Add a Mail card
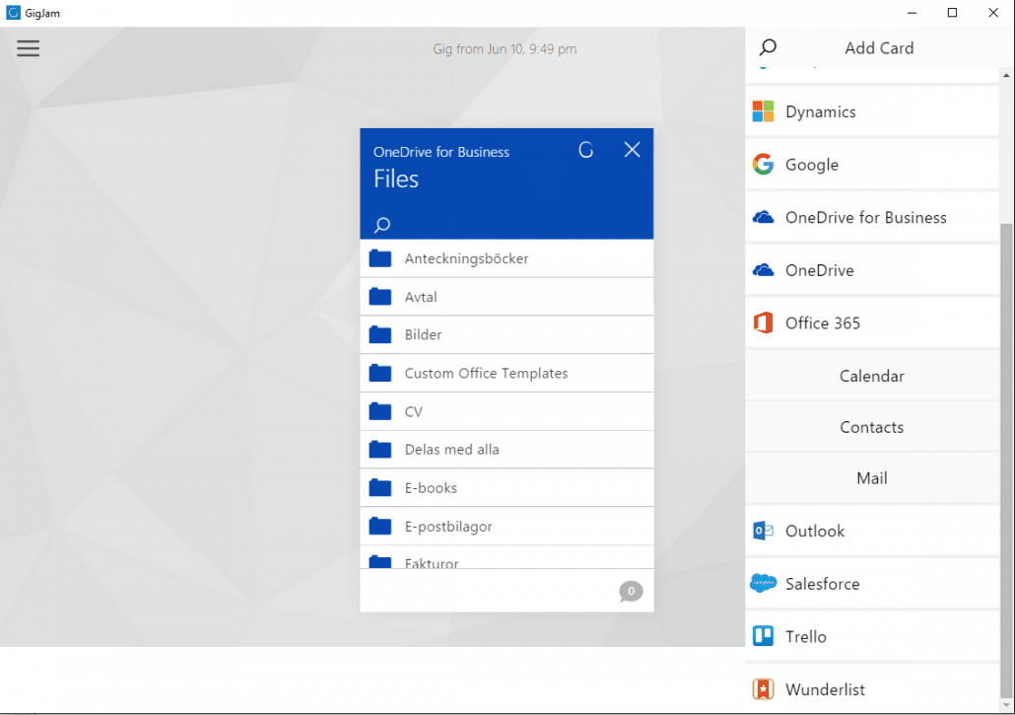 coord(871,478)
